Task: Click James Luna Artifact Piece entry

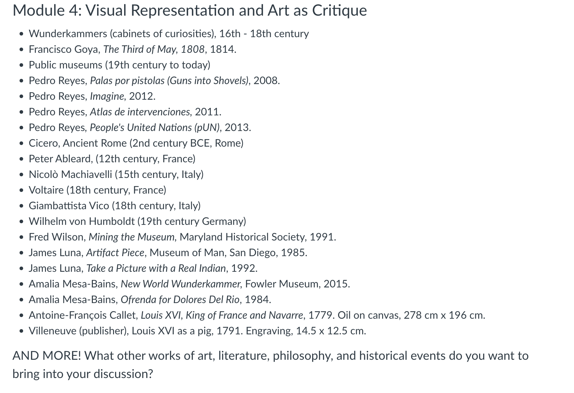Action: (x=168, y=253)
